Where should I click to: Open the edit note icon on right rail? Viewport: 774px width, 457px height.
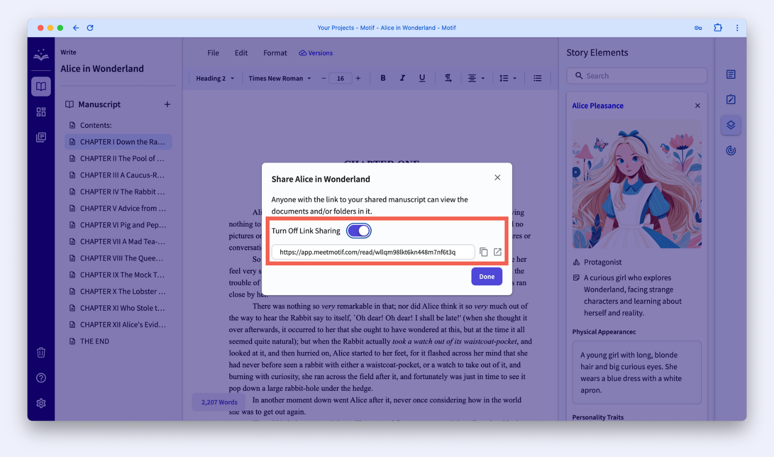coord(731,100)
